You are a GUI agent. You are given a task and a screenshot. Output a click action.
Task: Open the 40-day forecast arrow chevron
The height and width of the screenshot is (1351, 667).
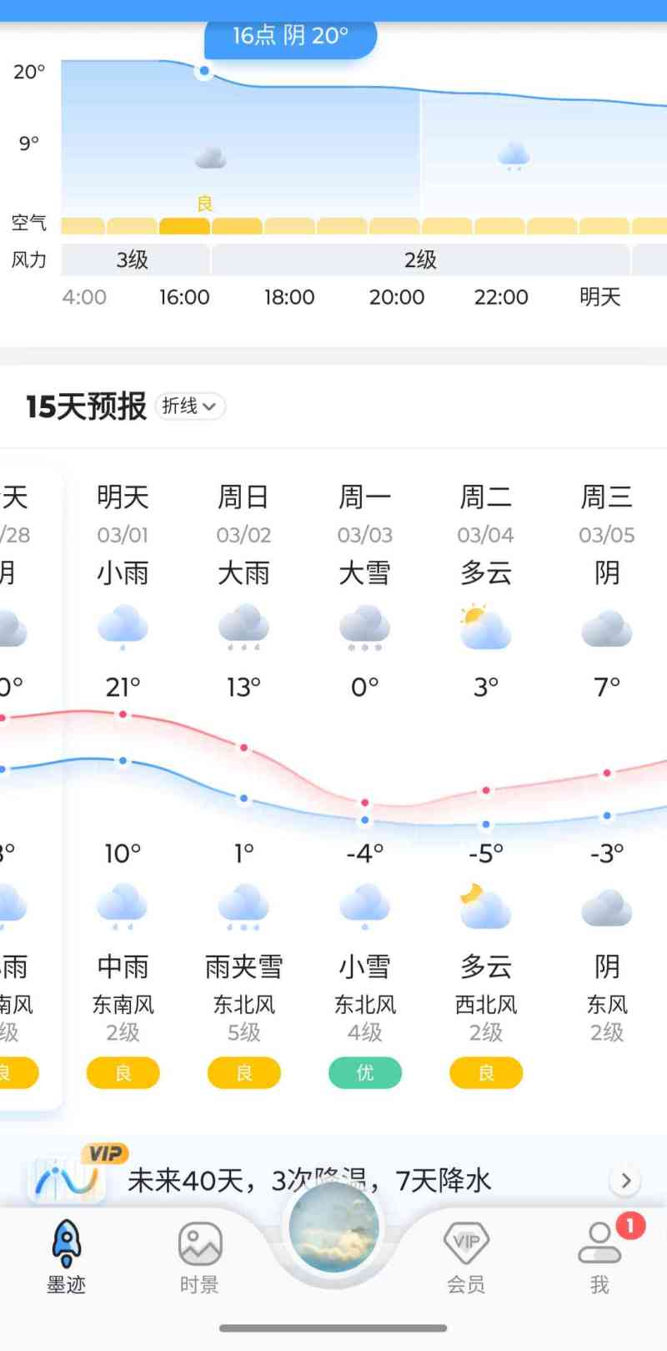625,1180
